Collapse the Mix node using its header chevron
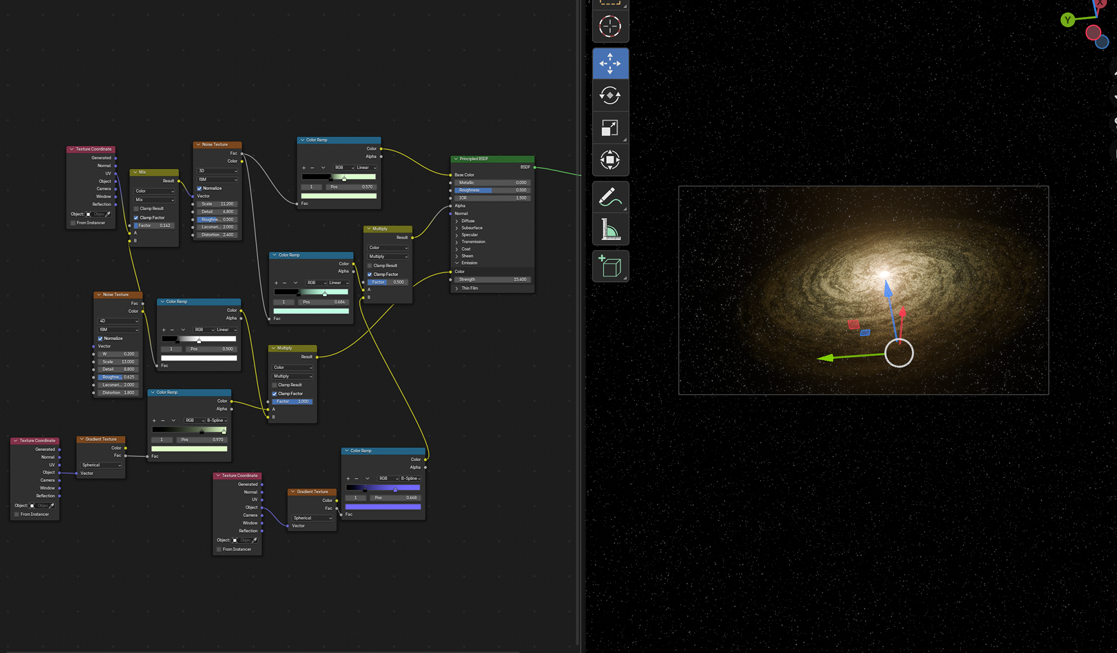 click(x=135, y=172)
